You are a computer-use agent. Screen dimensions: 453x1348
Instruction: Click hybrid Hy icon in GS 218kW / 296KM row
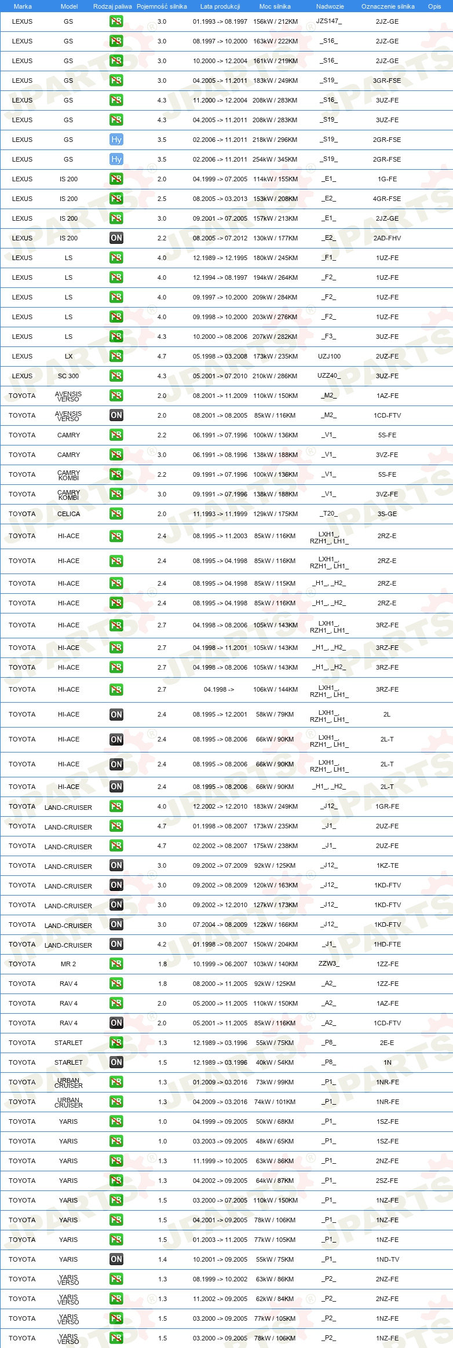click(x=116, y=140)
